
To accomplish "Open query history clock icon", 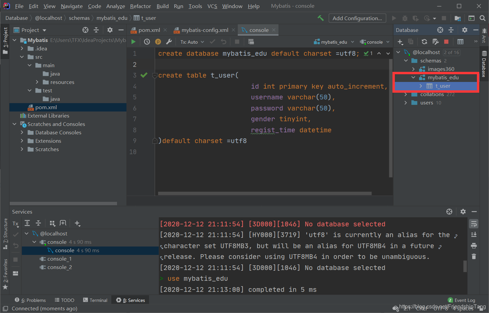I will [147, 42].
